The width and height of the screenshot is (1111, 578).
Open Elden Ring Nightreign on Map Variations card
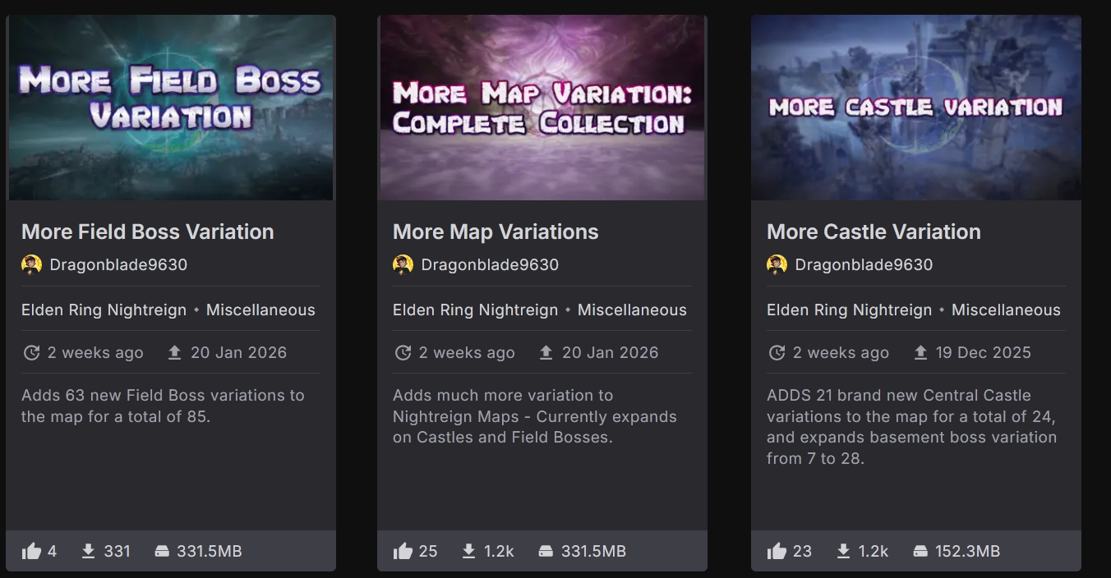coord(476,310)
